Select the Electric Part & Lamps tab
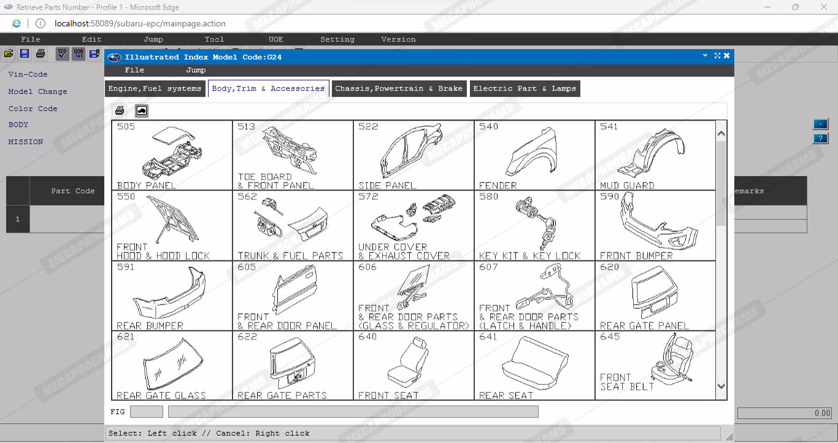838x443 pixels. [525, 89]
